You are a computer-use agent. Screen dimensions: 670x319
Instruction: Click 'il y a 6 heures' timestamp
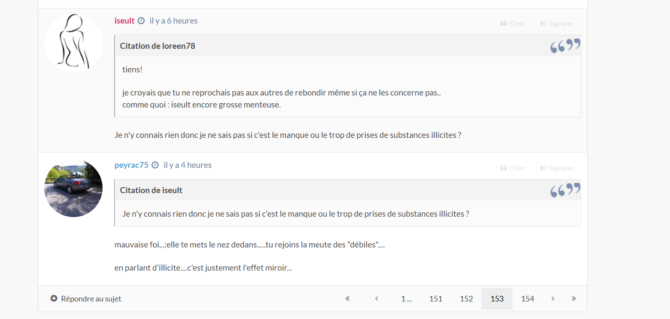click(173, 21)
